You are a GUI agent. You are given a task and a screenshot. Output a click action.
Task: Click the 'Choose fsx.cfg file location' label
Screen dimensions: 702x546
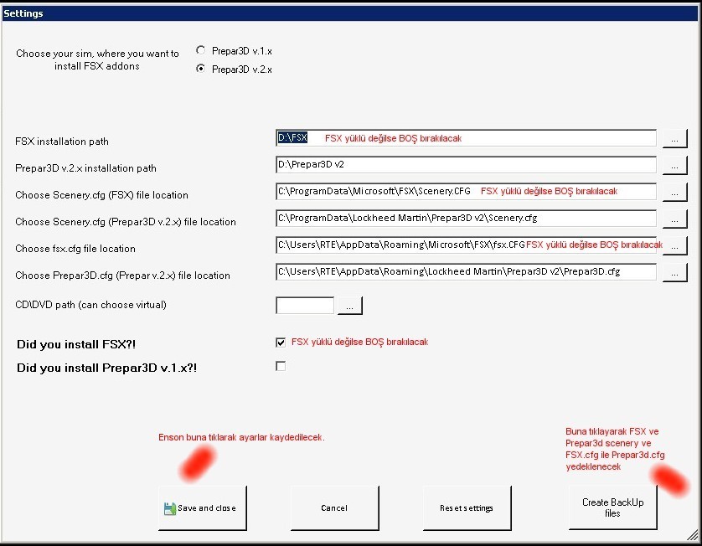pyautogui.click(x=75, y=249)
